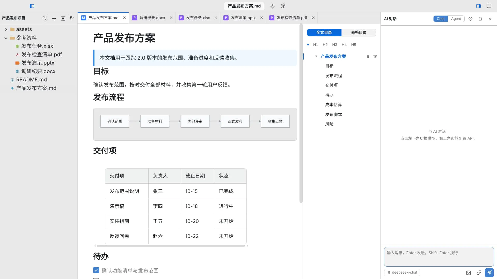Click the drag handle beside 产品发布方案 outline
Image resolution: width=497 pixels, height=279 pixels.
pos(368,56)
